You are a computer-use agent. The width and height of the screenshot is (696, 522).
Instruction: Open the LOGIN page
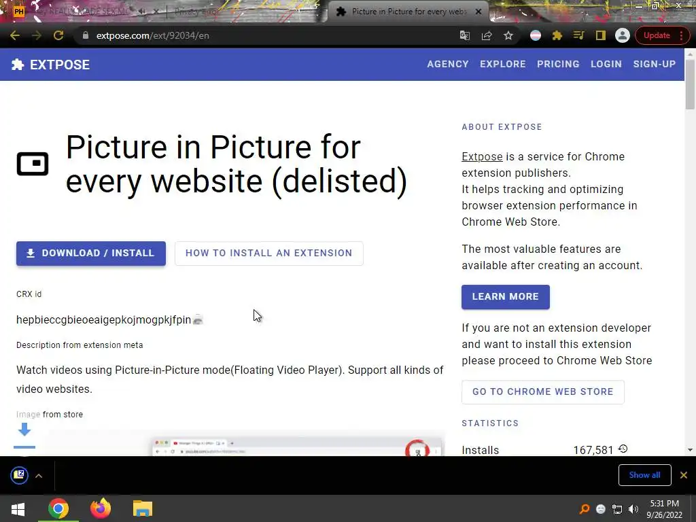pos(606,64)
